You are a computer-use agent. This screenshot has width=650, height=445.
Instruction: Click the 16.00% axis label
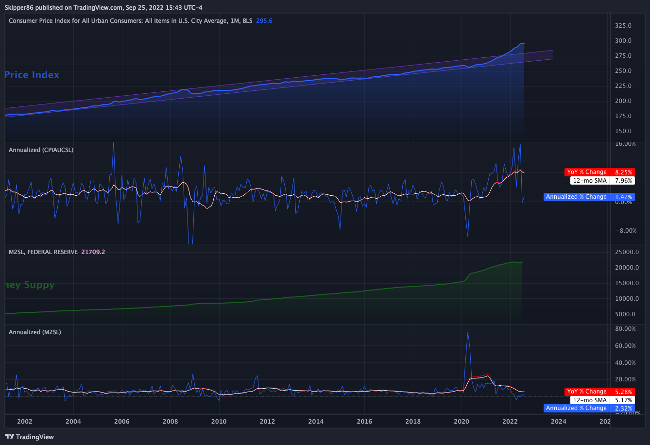(x=625, y=144)
